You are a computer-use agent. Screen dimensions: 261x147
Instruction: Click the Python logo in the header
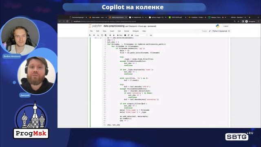tap(217, 26)
